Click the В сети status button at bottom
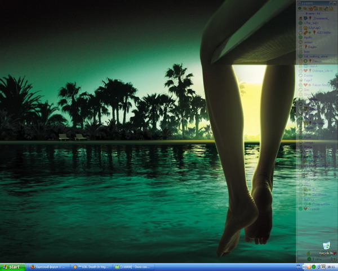Image resolution: width=338 pixels, height=271 pixels. point(315,259)
